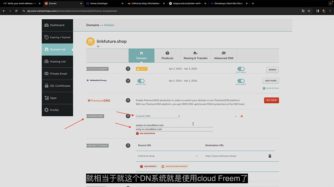Expand SHOW DETAILS under privacy
Image resolution: width=334 pixels, height=187 pixels.
point(271,88)
